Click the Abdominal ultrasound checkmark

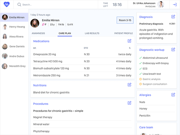click(140, 58)
